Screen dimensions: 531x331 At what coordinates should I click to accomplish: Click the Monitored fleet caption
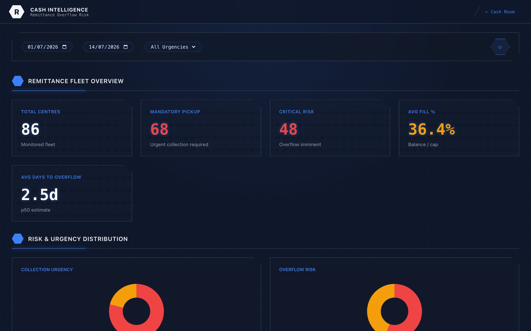click(x=38, y=145)
